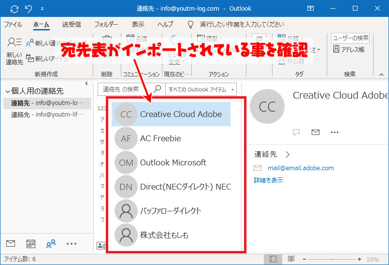Collapse the ribbon with the chevron arrow
This screenshot has height=265, width=389.
pyautogui.click(x=381, y=74)
